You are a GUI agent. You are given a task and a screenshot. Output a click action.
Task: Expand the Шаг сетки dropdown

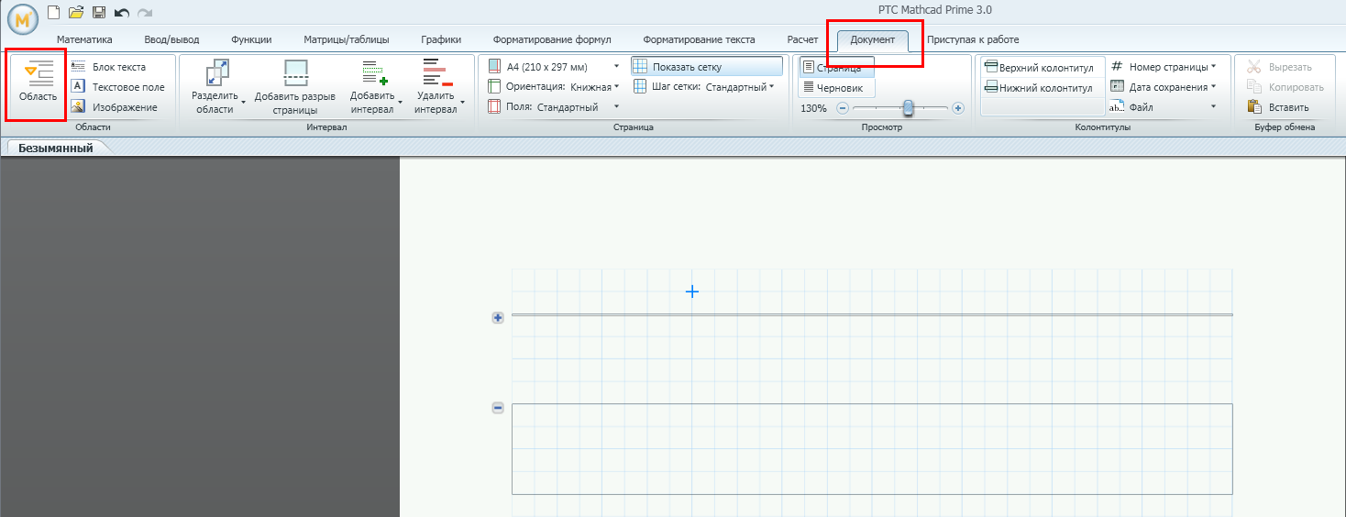pyautogui.click(x=772, y=87)
